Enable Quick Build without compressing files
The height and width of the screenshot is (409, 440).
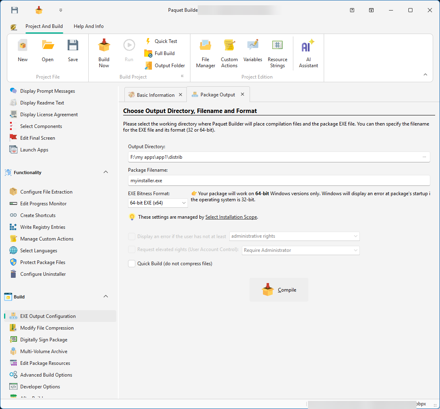[132, 263]
